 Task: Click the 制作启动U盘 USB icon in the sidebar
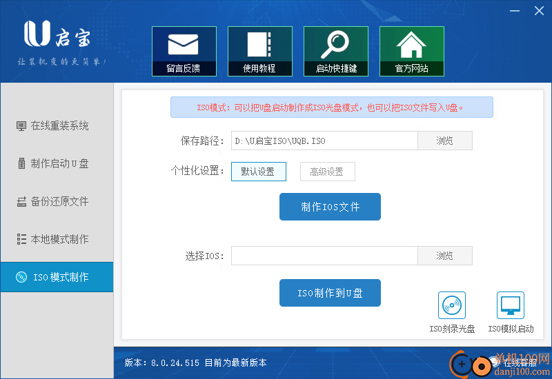click(x=21, y=163)
